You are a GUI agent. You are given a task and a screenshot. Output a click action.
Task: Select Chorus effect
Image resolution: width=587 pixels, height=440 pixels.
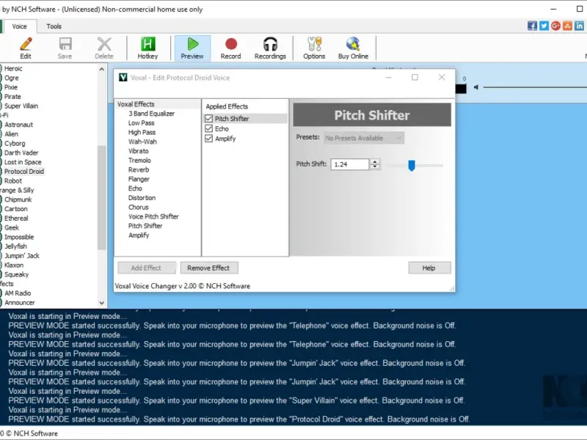tap(139, 207)
